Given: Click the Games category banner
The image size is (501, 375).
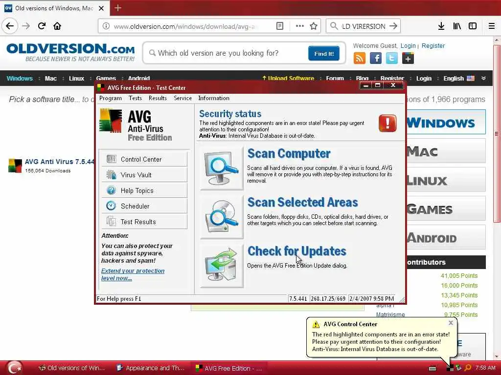Looking at the screenshot, I should click(446, 209).
